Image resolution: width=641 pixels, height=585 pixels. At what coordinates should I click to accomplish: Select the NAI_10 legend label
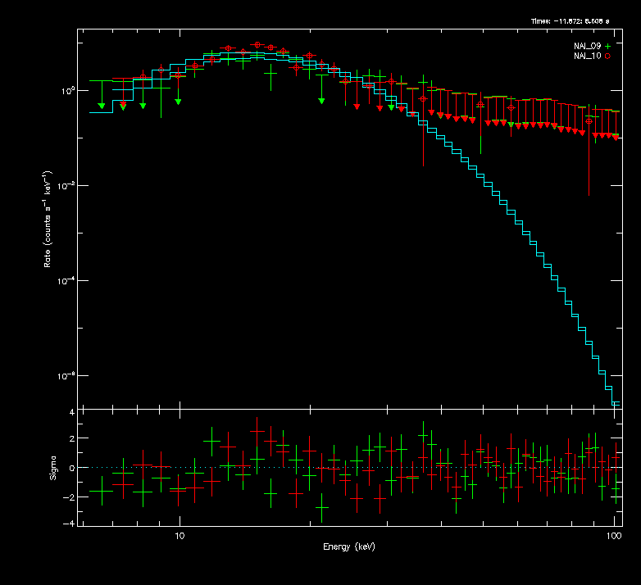point(587,56)
